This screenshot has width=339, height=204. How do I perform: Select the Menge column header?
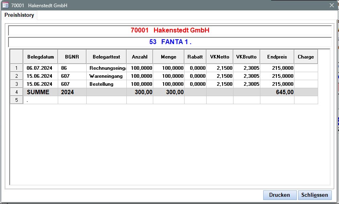168,57
